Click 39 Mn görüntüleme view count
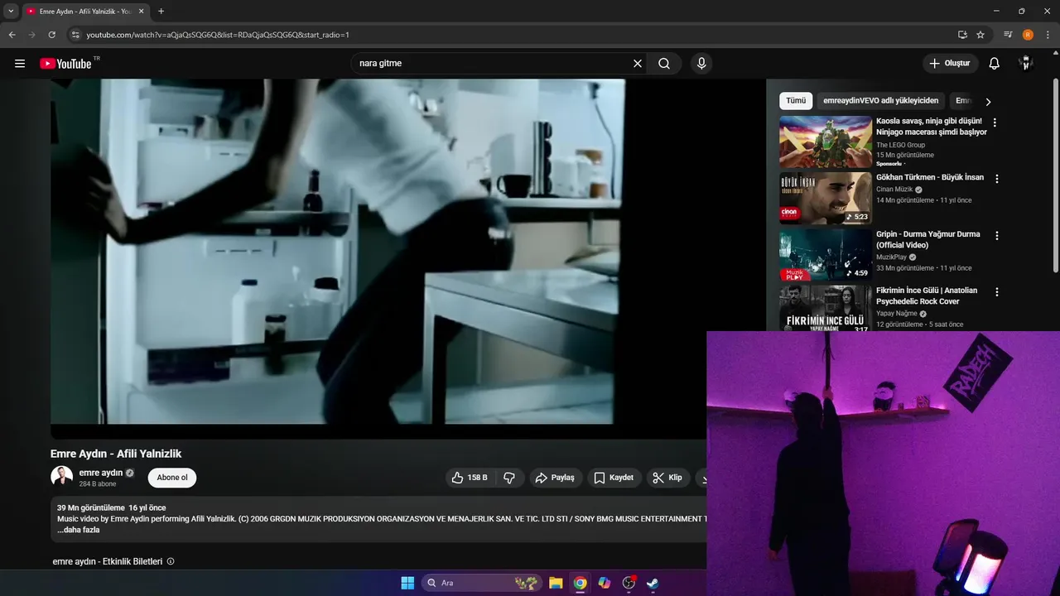This screenshot has height=596, width=1060. [x=91, y=507]
